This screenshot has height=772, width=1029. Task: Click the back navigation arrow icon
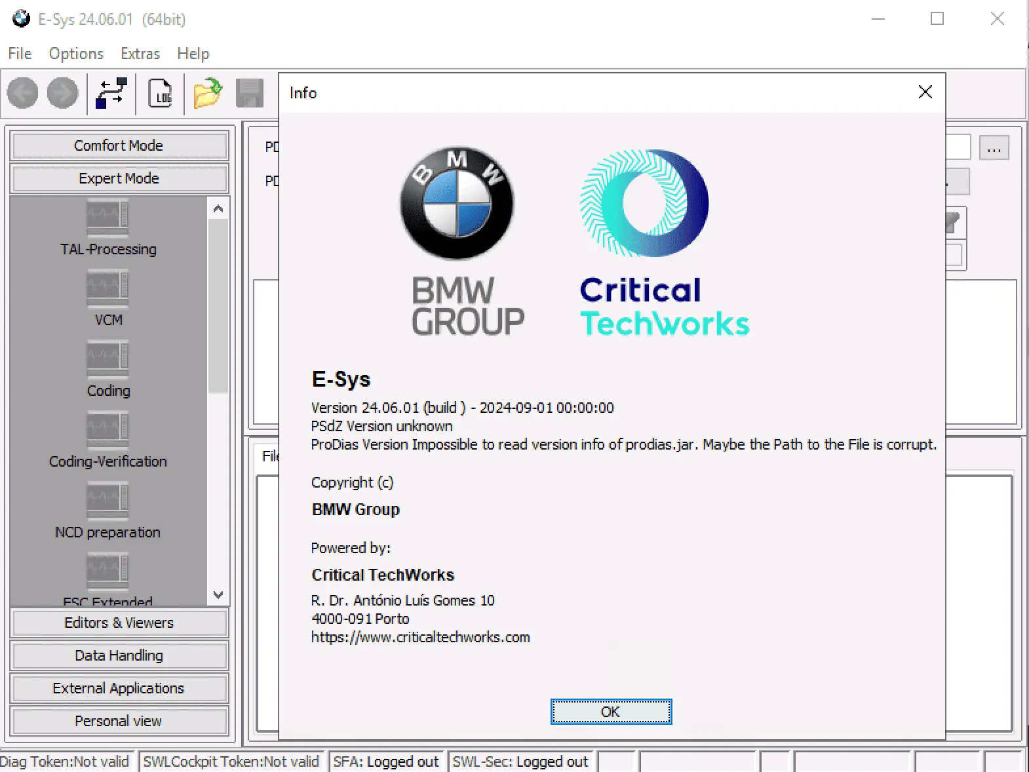pyautogui.click(x=22, y=92)
